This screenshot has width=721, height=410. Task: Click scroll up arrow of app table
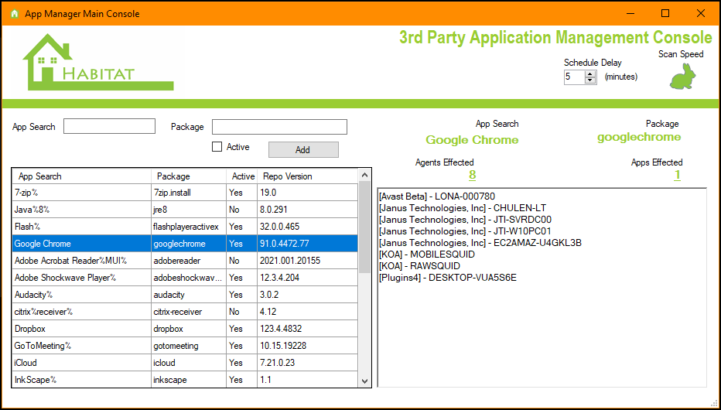tap(364, 175)
